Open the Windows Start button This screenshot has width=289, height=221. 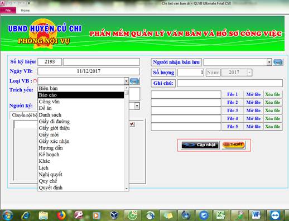7,215
